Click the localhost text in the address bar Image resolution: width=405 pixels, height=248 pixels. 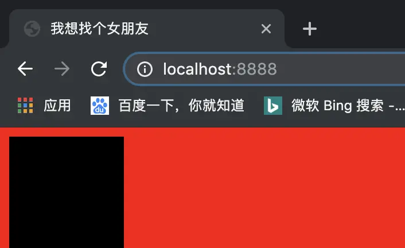(197, 69)
